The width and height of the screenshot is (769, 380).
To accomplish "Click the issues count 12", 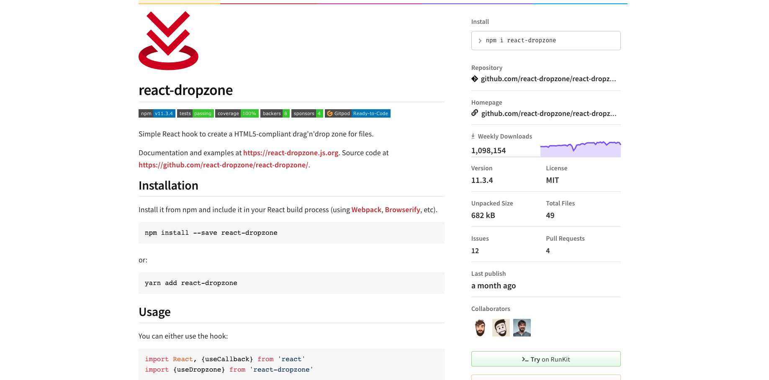I will (475, 251).
